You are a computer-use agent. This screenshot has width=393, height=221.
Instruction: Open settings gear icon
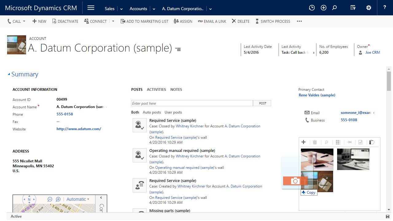coord(369,8)
